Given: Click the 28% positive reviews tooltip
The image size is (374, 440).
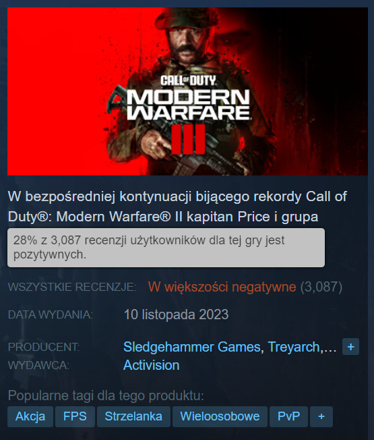Looking at the screenshot, I should (x=166, y=248).
